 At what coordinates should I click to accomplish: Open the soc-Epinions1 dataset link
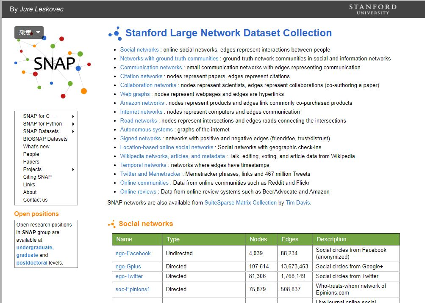coord(133,289)
